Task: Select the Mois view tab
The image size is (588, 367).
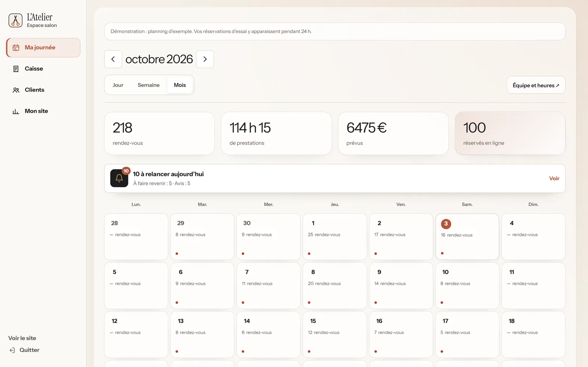Action: pyautogui.click(x=180, y=85)
